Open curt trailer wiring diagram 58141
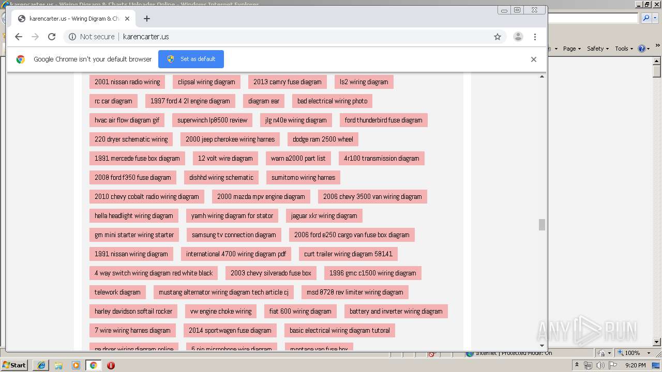Viewport: 662px width, 372px height. [x=349, y=254]
